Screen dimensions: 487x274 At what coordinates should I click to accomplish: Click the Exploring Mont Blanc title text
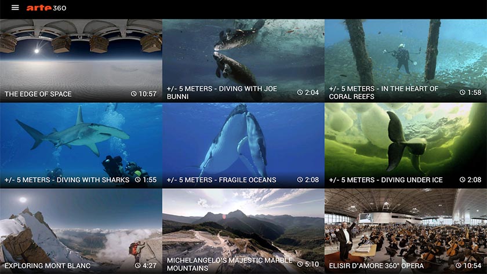point(48,266)
